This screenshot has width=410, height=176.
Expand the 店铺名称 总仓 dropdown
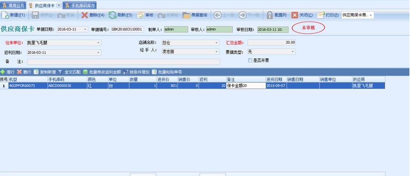click(x=216, y=43)
